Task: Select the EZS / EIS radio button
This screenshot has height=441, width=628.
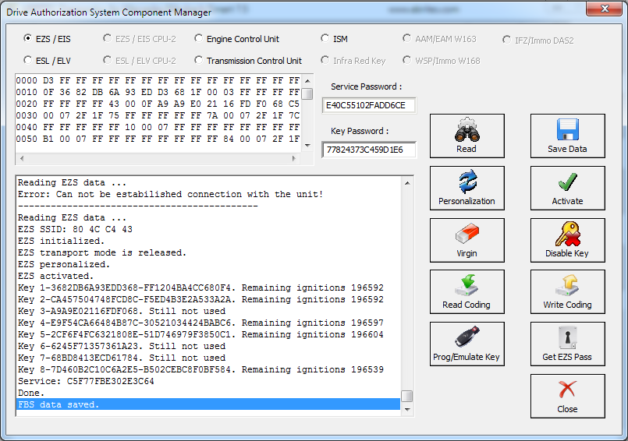Action: [x=27, y=38]
